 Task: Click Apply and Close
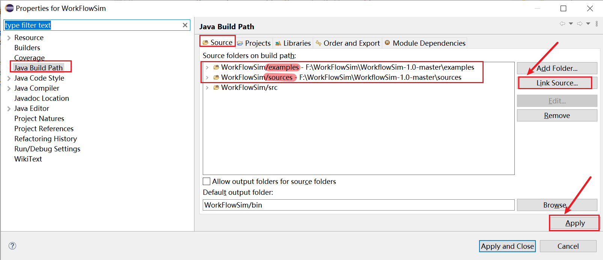click(x=507, y=246)
